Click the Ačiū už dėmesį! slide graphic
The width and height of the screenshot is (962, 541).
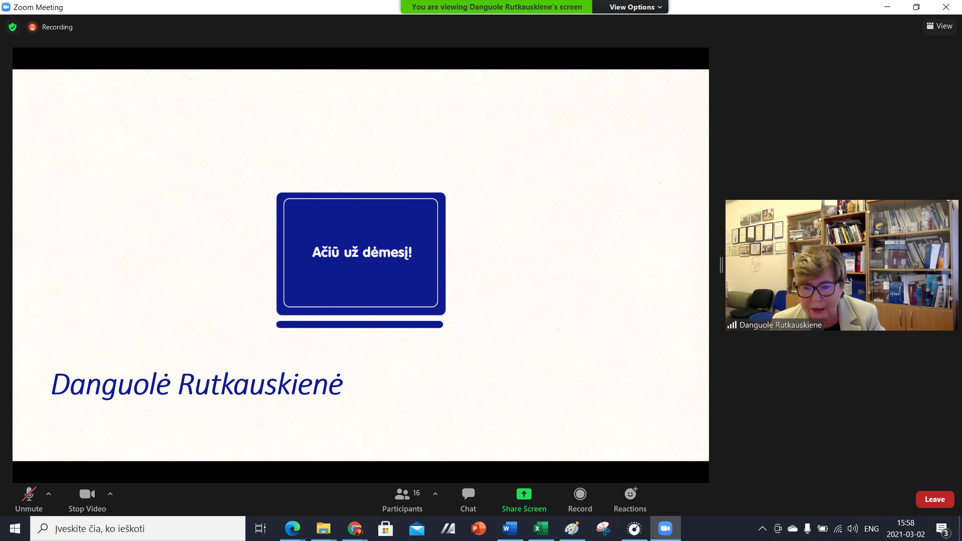click(361, 260)
